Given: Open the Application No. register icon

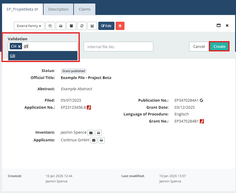Looking at the screenshot, I should pos(89,108).
